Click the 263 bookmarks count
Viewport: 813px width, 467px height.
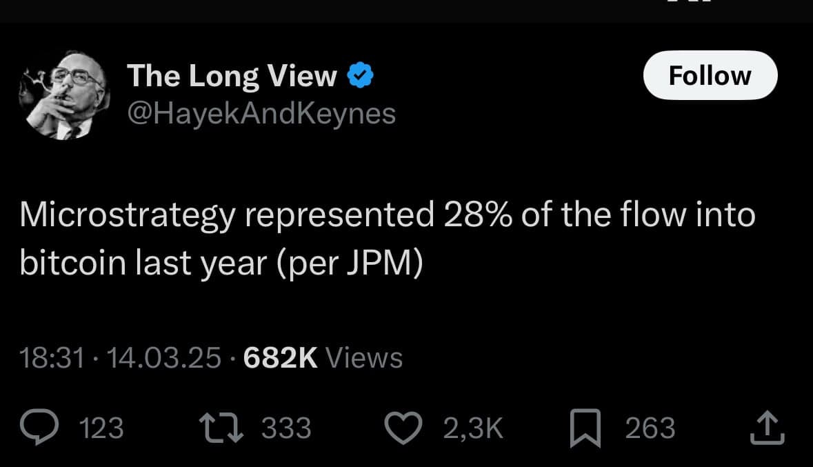point(650,428)
